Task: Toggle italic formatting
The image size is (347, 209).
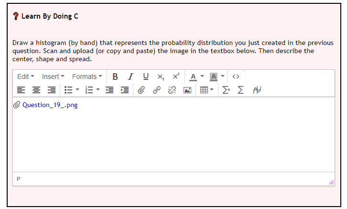Action: coord(130,77)
